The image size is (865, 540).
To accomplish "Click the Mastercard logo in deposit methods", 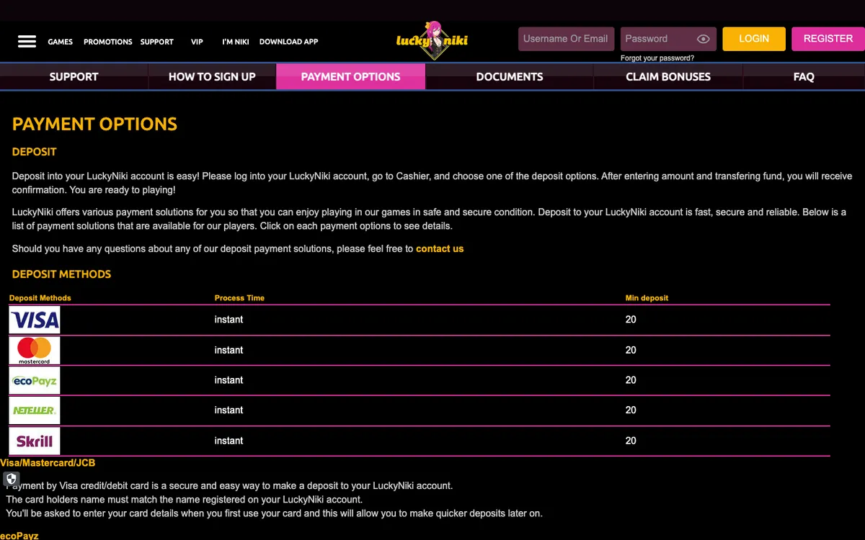I will pyautogui.click(x=35, y=351).
